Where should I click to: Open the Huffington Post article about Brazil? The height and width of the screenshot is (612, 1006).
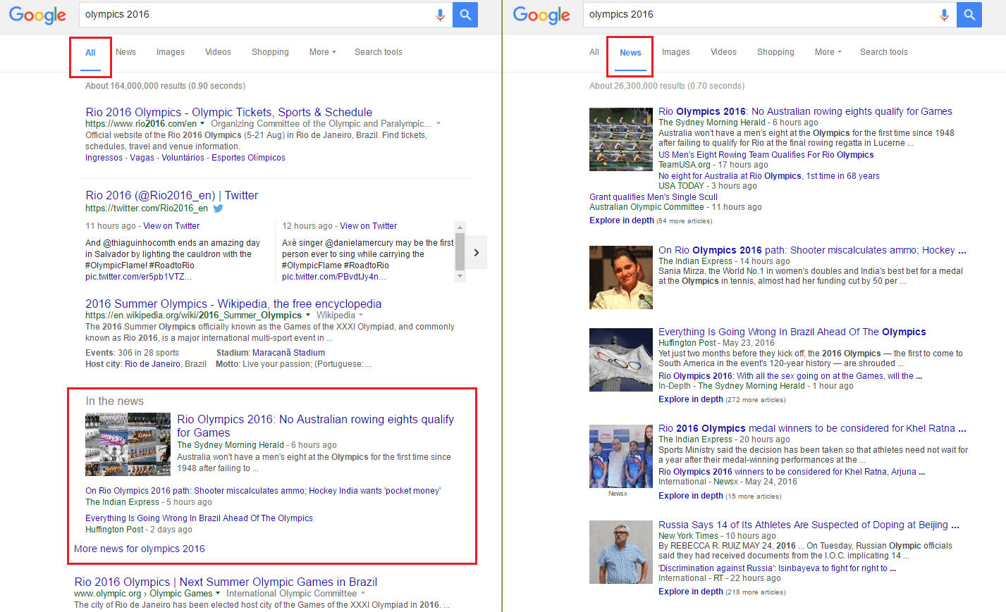pyautogui.click(x=200, y=518)
